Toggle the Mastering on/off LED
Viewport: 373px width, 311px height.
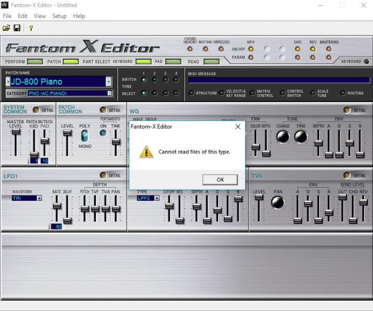(329, 49)
